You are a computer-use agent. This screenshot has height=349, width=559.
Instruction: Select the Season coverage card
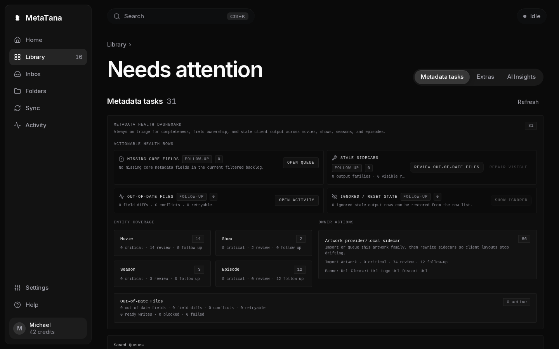tap(162, 274)
